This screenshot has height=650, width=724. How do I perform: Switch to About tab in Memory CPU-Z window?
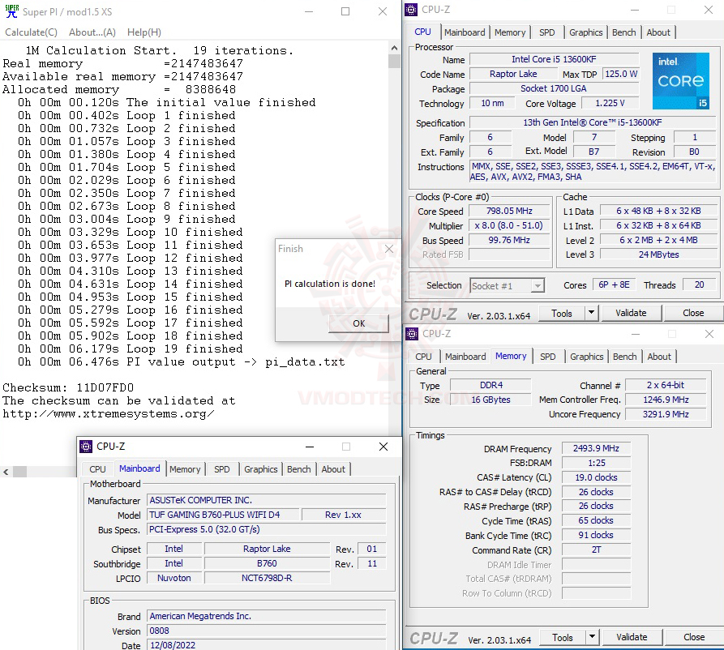point(659,357)
